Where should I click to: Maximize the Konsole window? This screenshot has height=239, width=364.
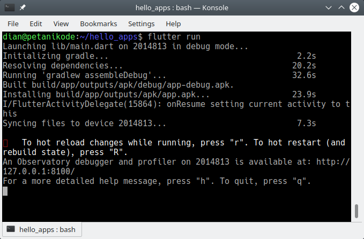[341, 7]
